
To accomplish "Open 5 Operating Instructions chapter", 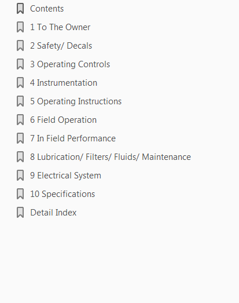I will click(76, 101).
